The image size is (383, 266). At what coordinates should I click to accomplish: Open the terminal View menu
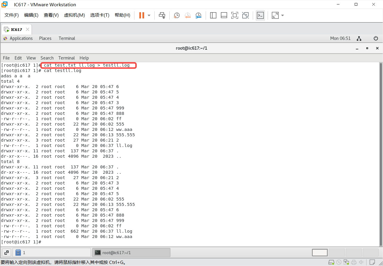(x=31, y=58)
